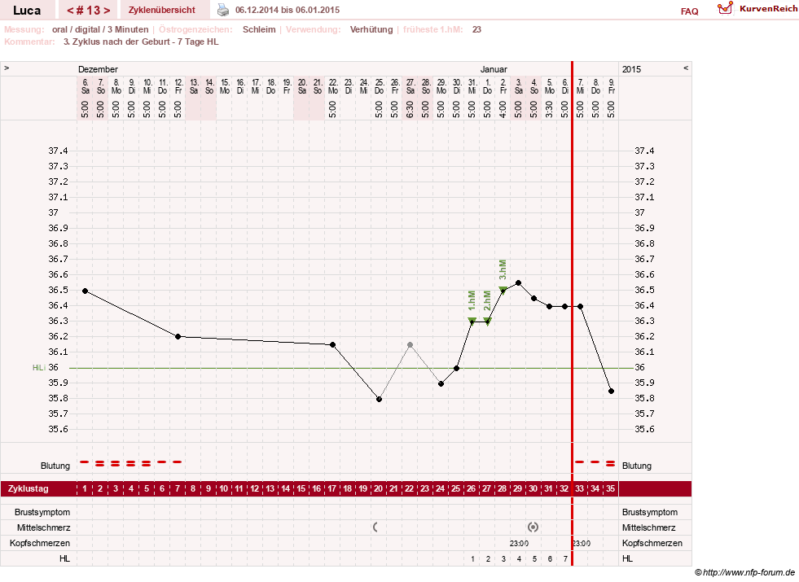The height and width of the screenshot is (582, 799).
Task: Collapse chart using the top-right '<' arrow
Action: coord(686,68)
